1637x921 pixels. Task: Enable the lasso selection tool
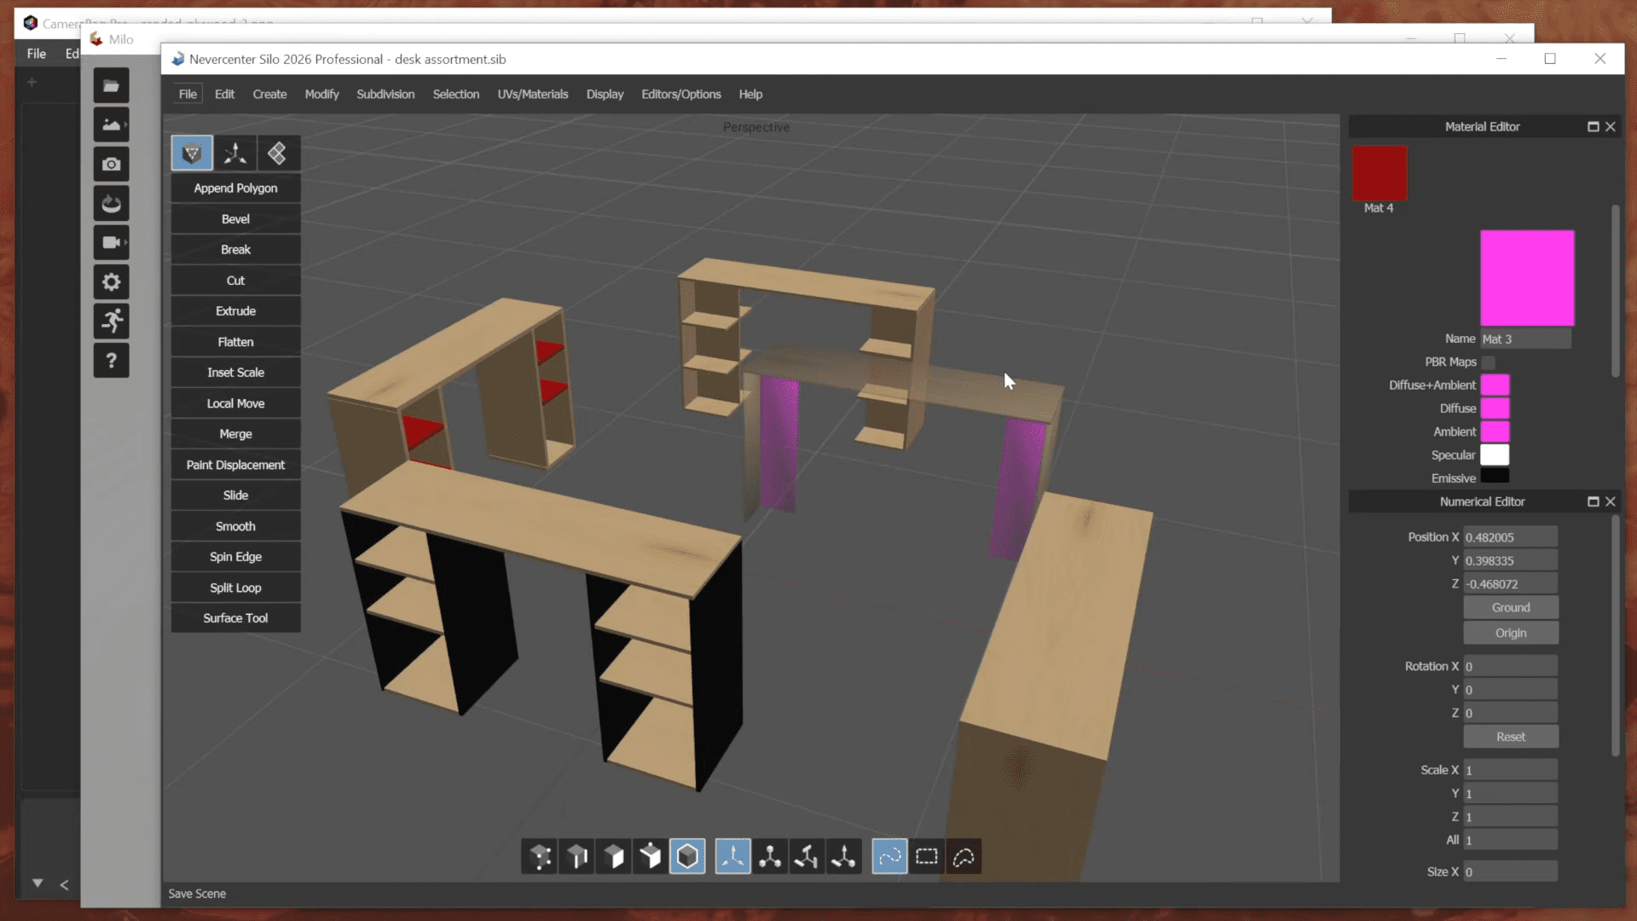[963, 856]
